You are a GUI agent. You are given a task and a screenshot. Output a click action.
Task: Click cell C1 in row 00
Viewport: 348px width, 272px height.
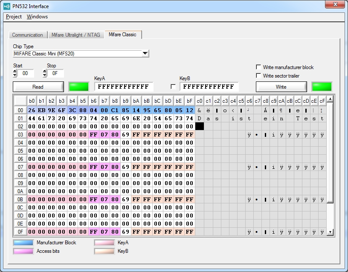(115, 110)
